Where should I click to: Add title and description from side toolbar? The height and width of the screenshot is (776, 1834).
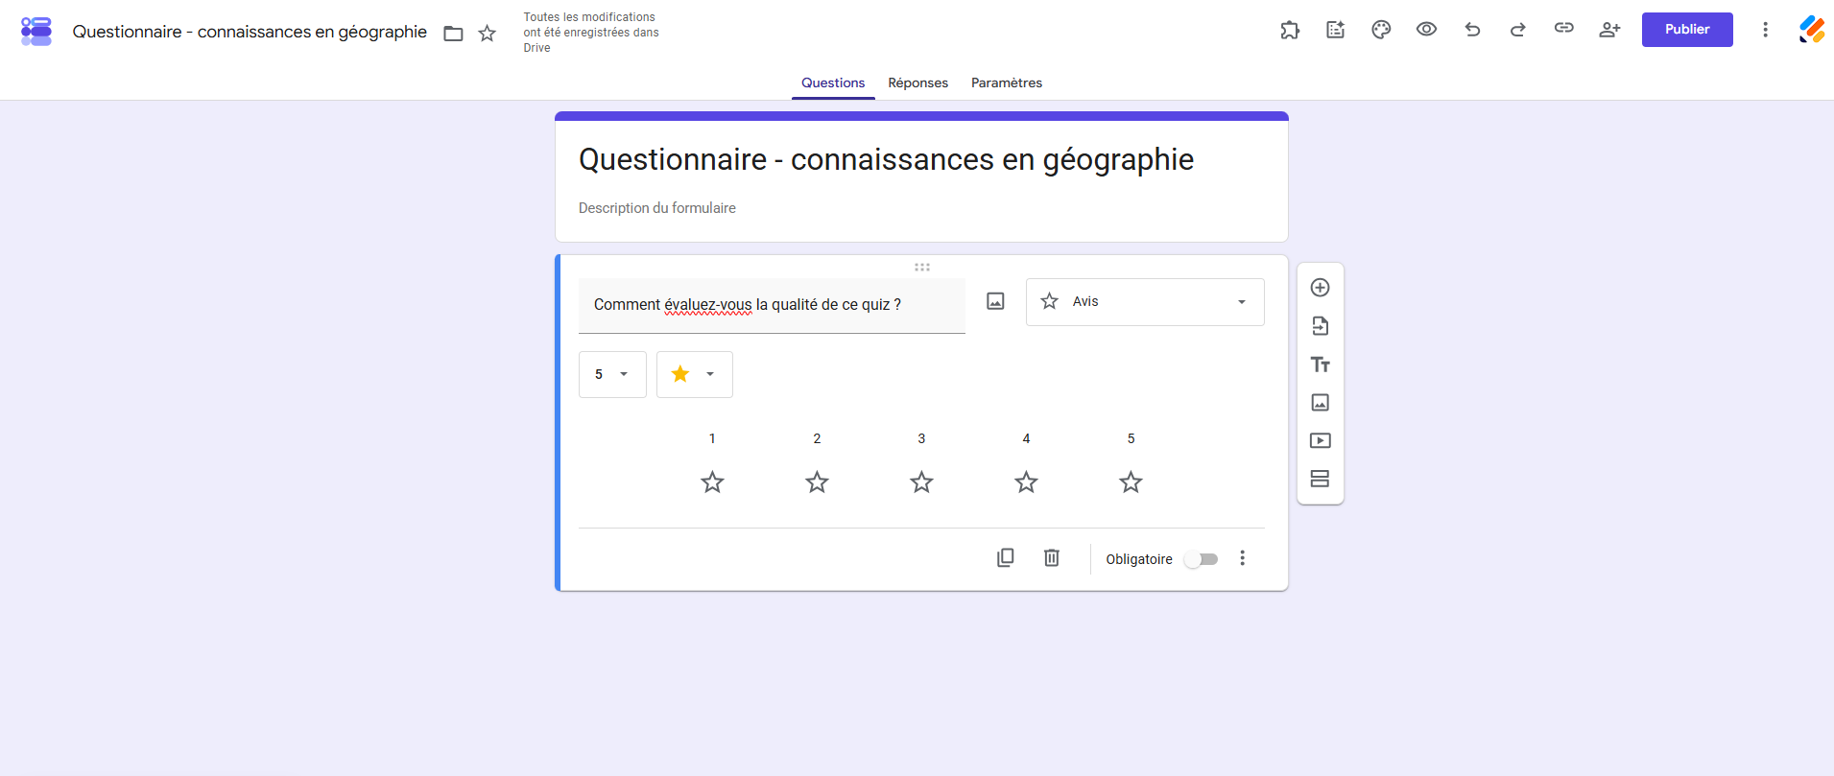1321,364
